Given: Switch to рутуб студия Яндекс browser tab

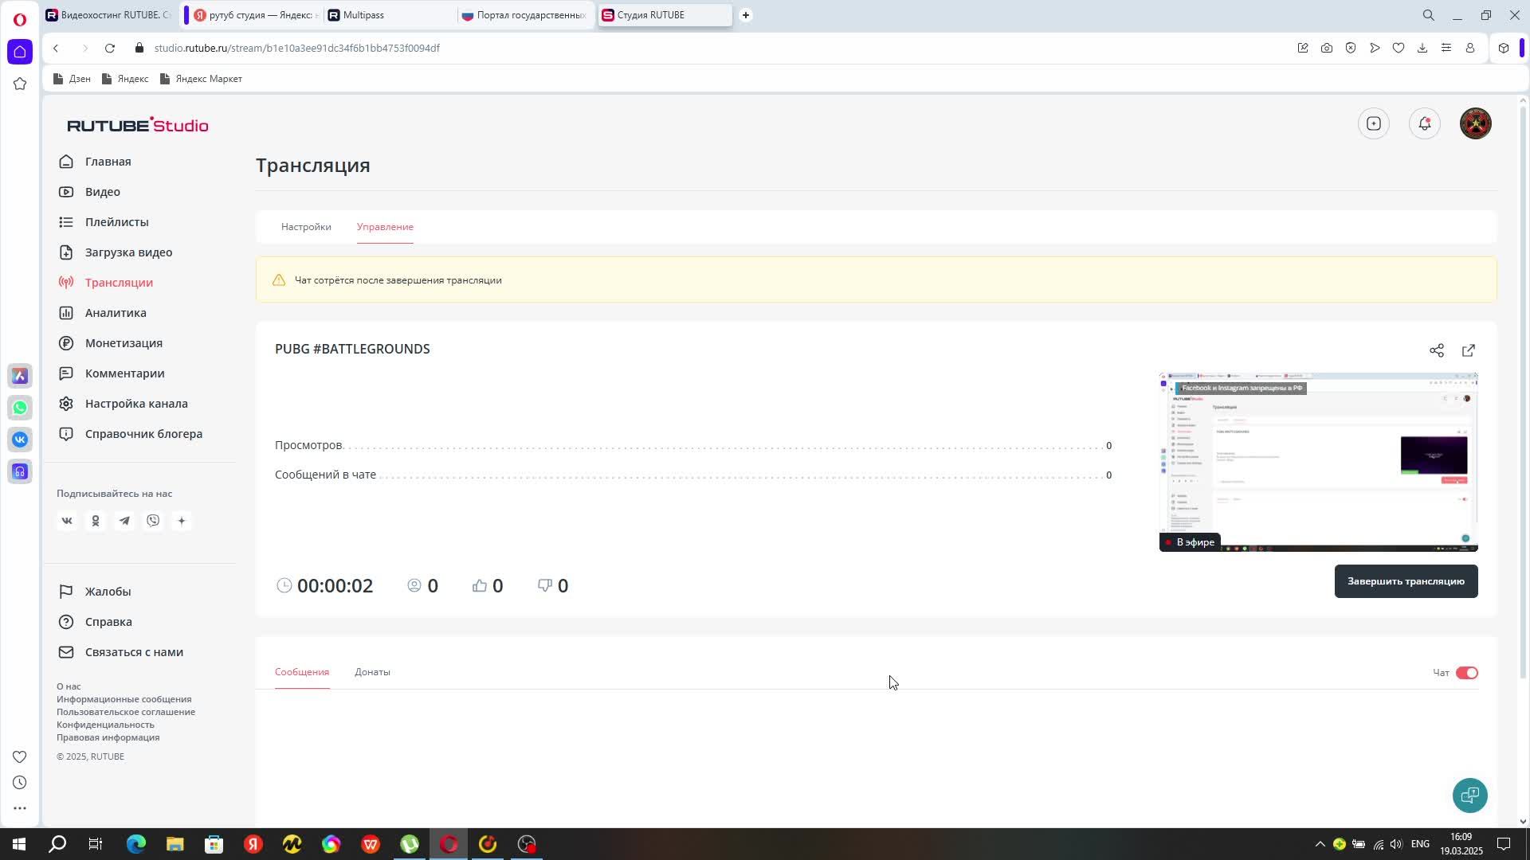Looking at the screenshot, I should 255,15.
